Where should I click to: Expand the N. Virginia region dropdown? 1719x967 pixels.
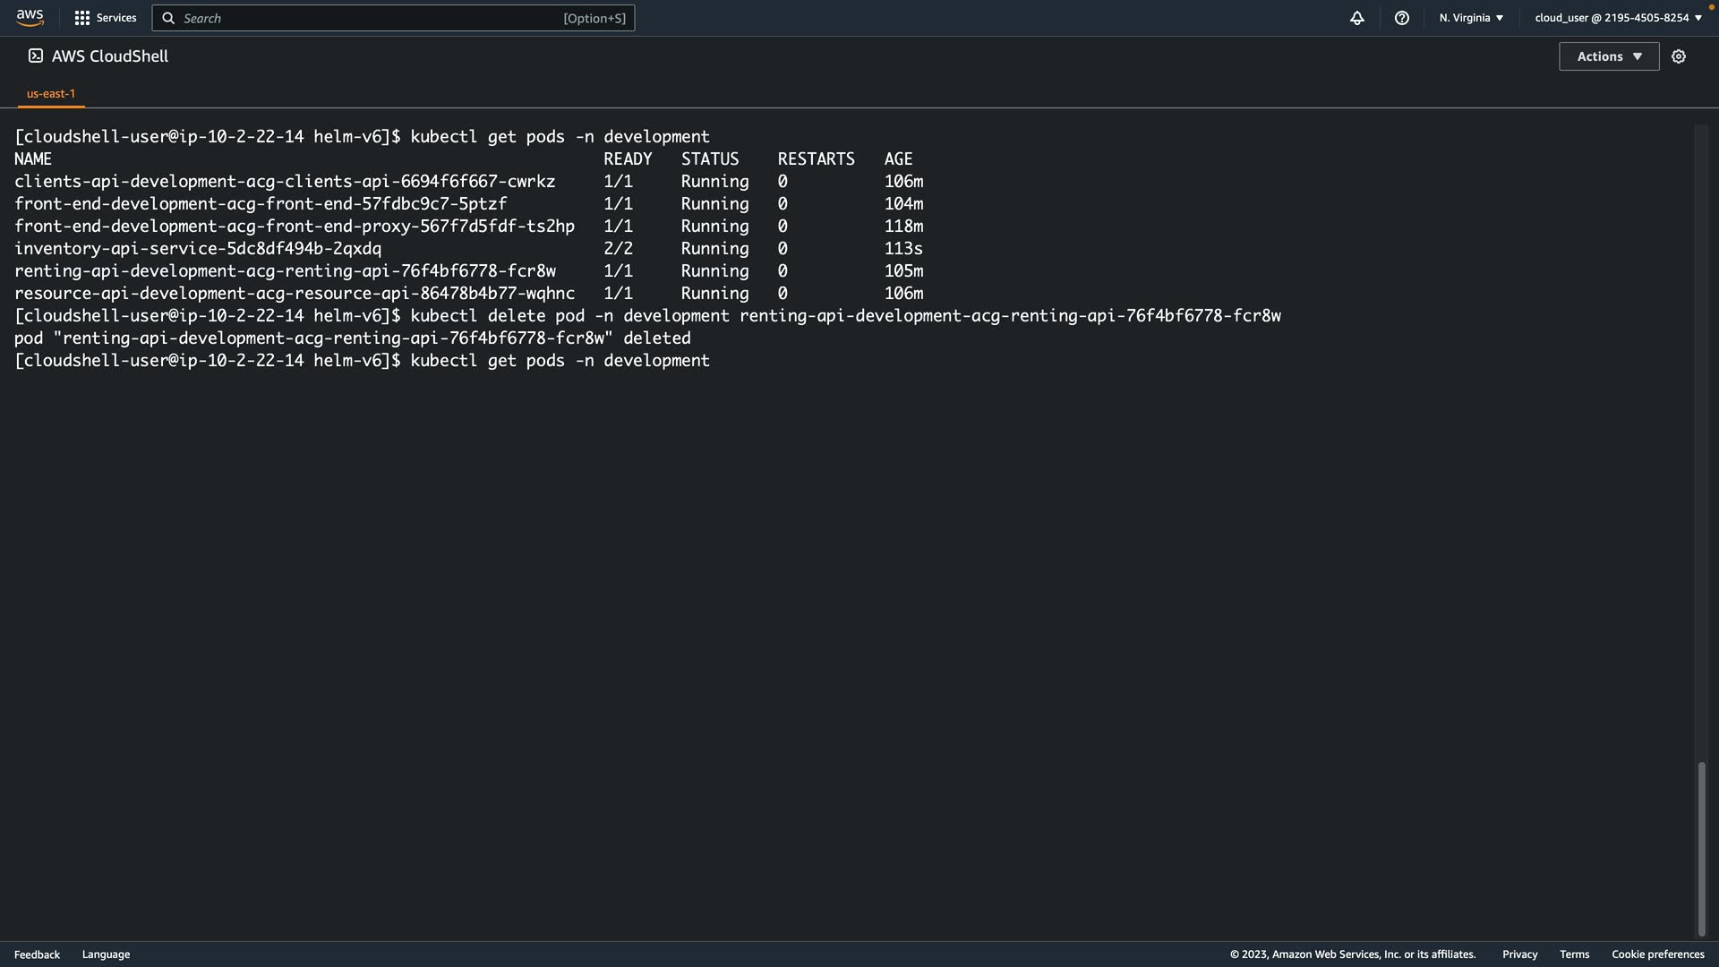[1471, 18]
